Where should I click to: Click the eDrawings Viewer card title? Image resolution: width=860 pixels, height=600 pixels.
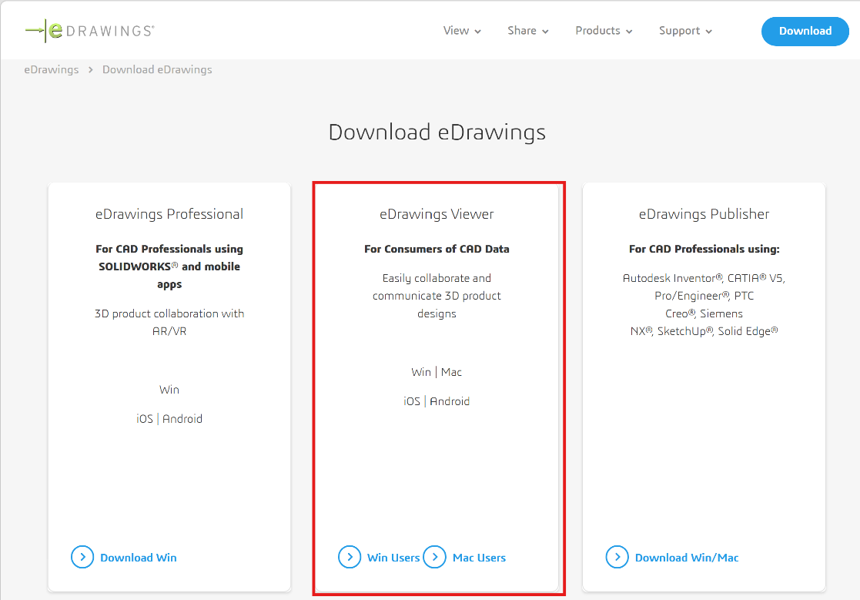pyautogui.click(x=437, y=214)
